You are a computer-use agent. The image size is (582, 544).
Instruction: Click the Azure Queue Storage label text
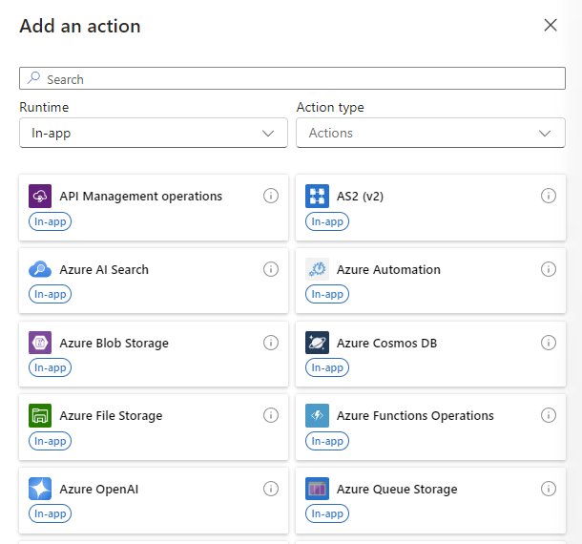(x=397, y=490)
